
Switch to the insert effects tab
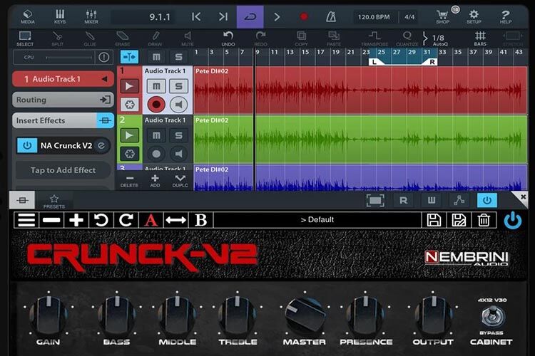pyautogui.click(x=22, y=200)
